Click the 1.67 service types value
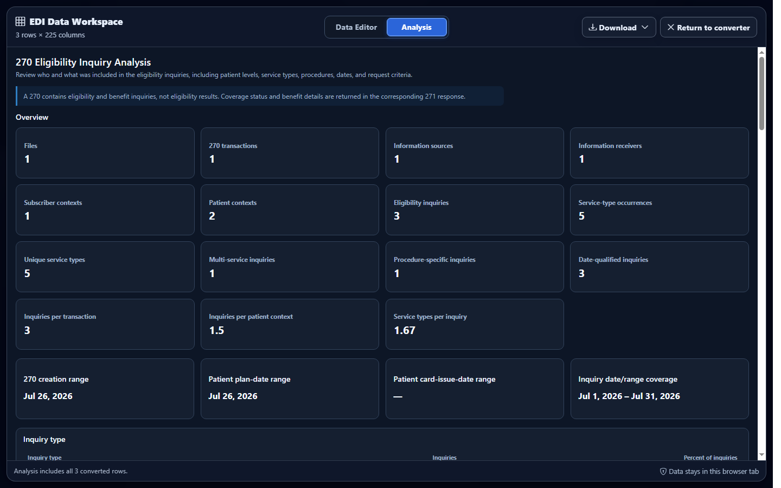Viewport: 781px width, 488px height. click(405, 330)
